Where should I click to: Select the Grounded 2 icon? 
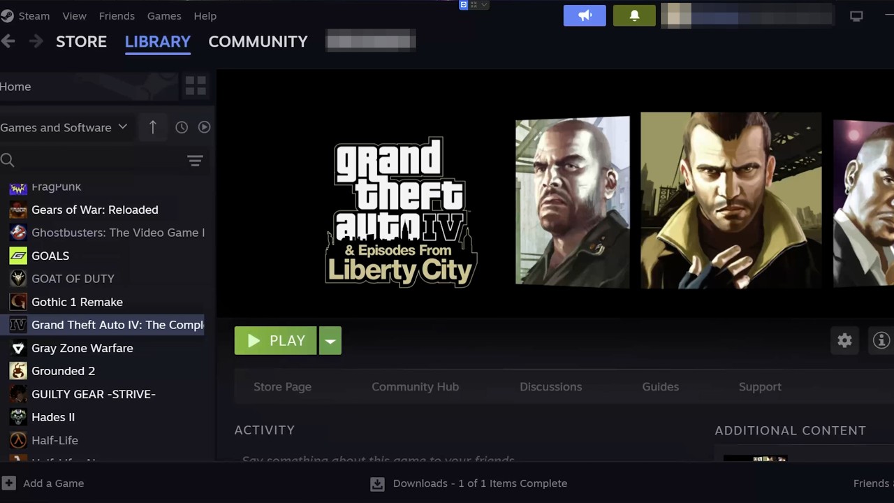click(18, 371)
